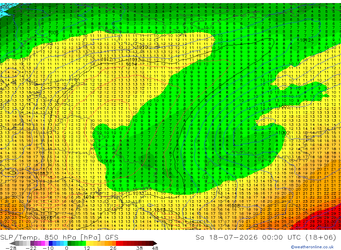Click the 'SLP/Temp. 850 hPa [hPa] GFS' title
341x250 pixels.
tap(59, 237)
